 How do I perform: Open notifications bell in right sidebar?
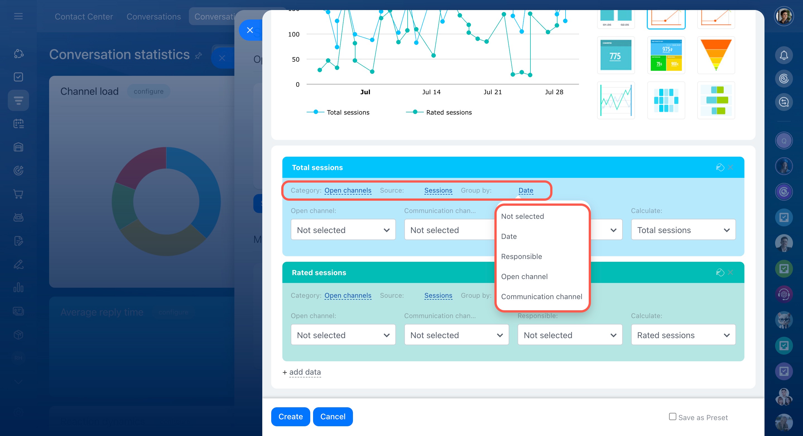click(x=784, y=55)
